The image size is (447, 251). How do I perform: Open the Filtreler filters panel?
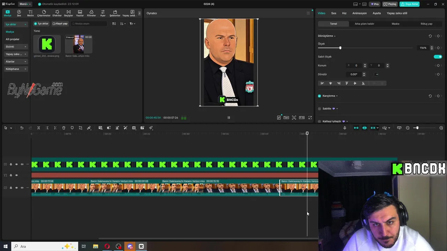point(91,13)
